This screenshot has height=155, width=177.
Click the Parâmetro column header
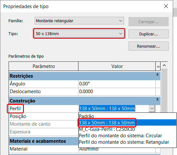click(x=44, y=66)
